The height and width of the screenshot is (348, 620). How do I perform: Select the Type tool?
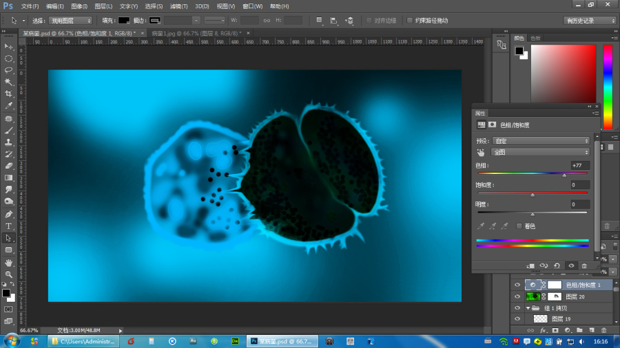coord(8,226)
